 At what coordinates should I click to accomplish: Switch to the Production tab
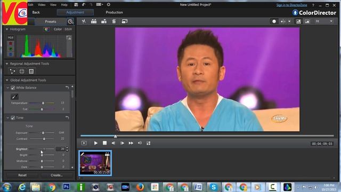click(114, 12)
